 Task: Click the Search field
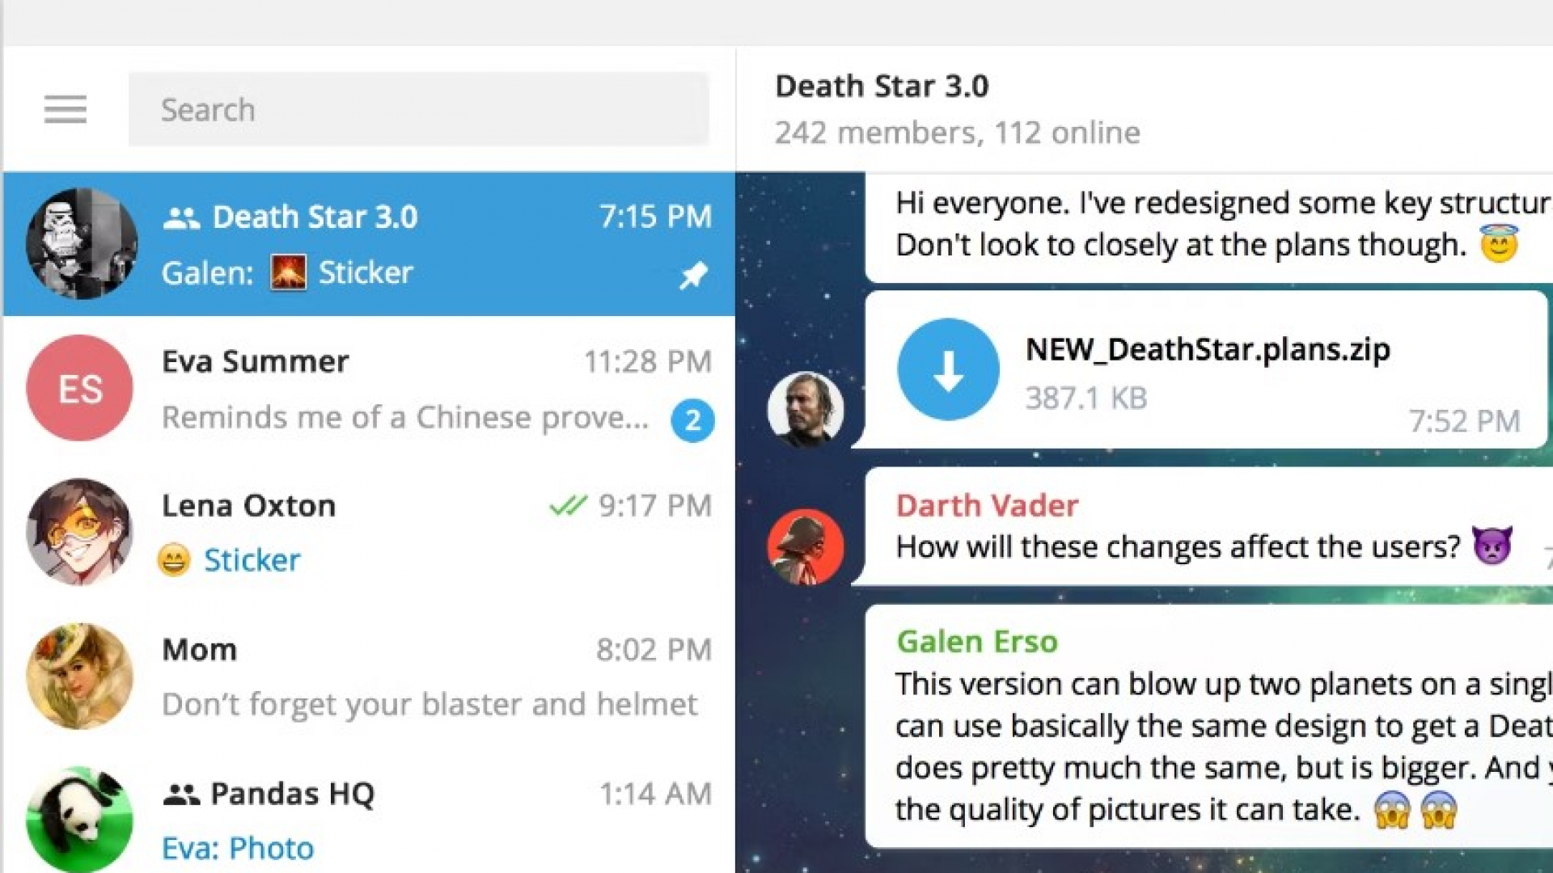click(x=418, y=109)
